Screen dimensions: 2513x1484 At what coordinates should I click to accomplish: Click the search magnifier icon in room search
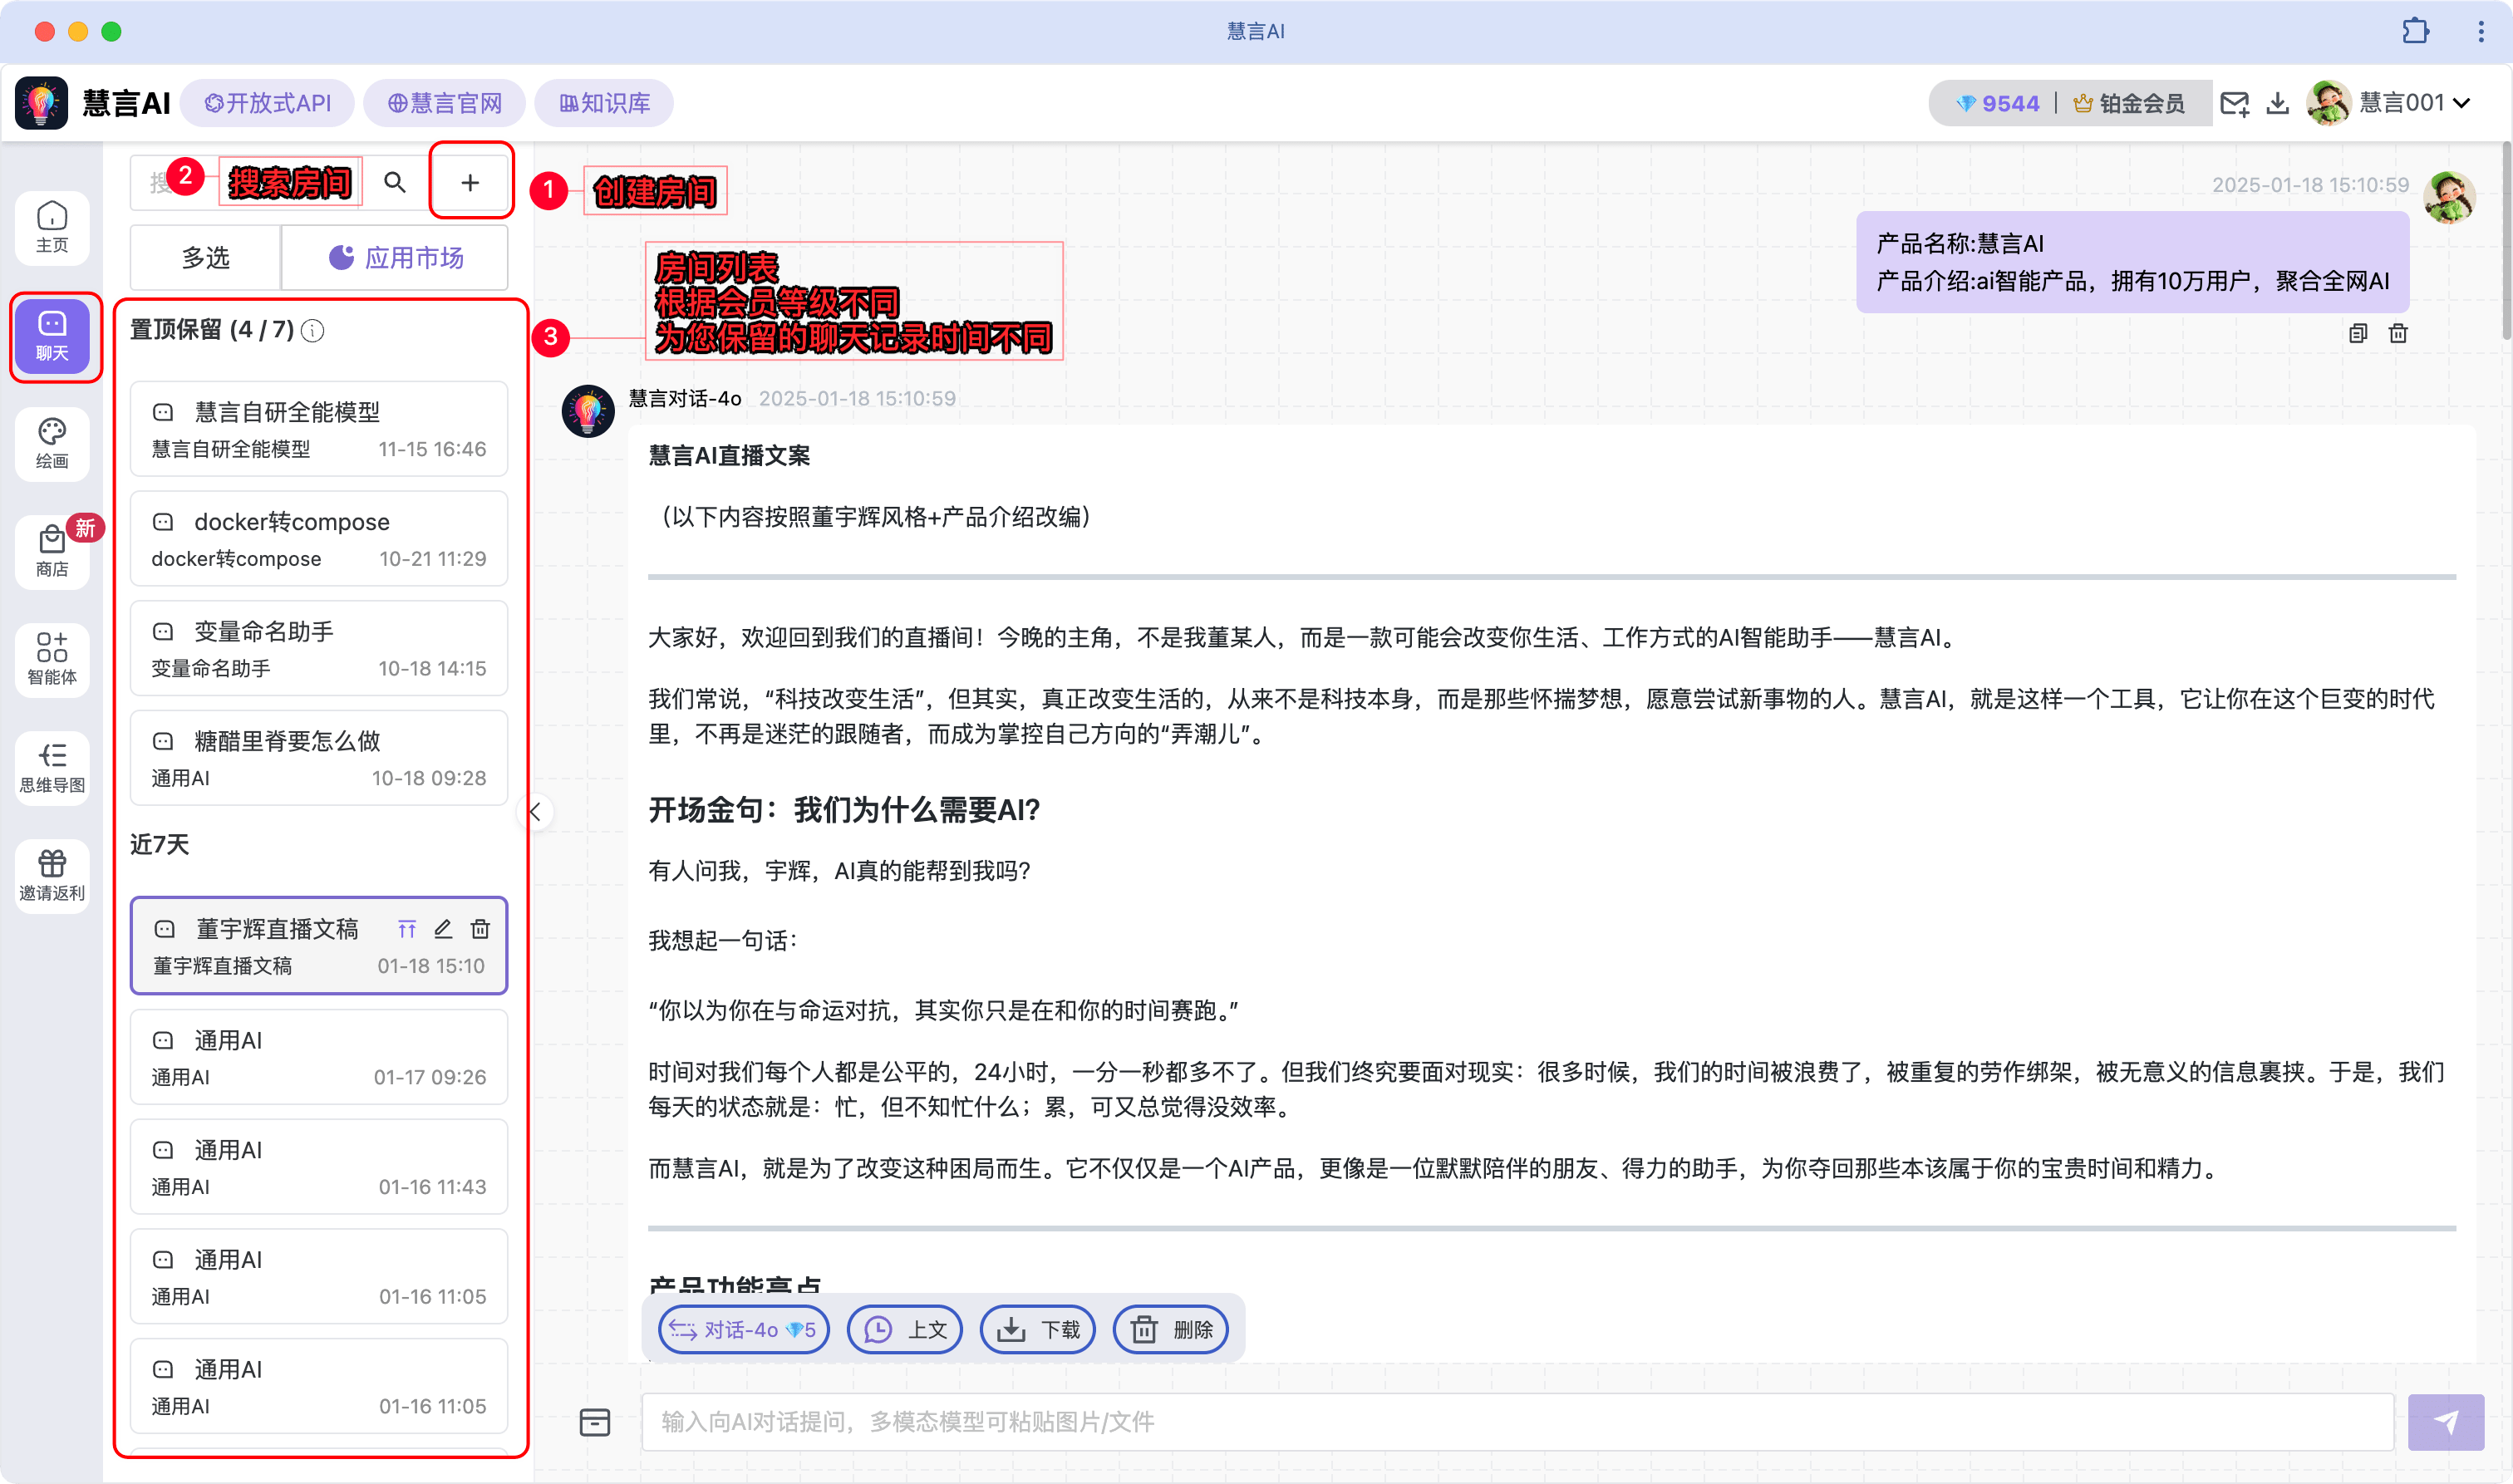tap(395, 182)
